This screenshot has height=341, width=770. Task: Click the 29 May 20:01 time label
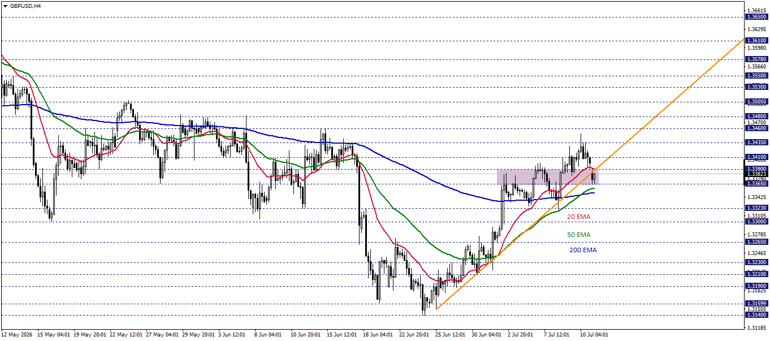[198, 335]
